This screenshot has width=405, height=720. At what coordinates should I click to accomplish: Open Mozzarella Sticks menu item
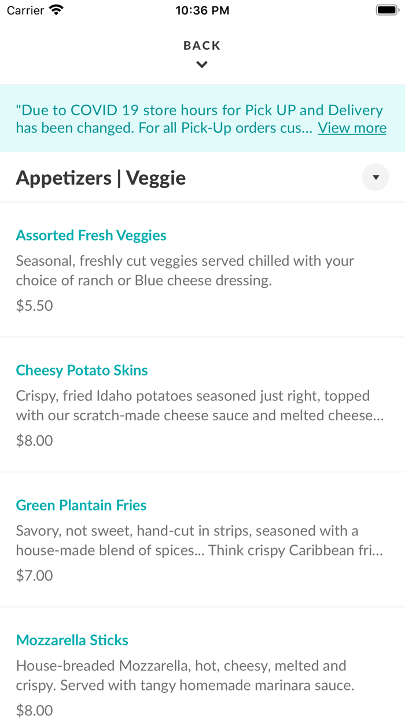coord(72,640)
